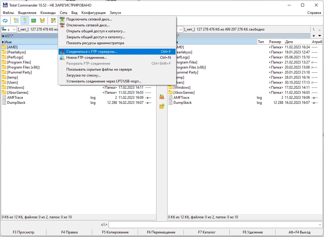
Task: Click the branch view toolbar icon
Action: tap(53, 20)
